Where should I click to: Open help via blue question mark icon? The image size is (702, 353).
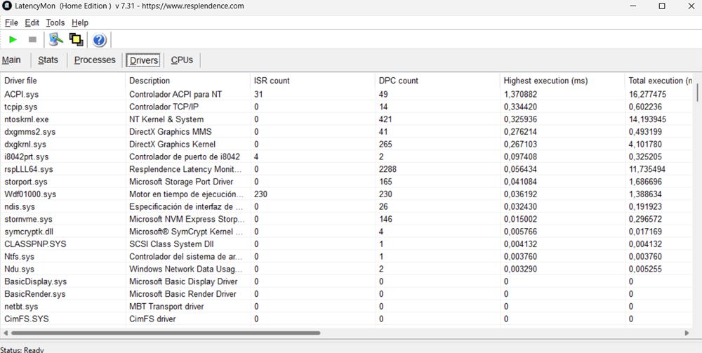pos(100,40)
